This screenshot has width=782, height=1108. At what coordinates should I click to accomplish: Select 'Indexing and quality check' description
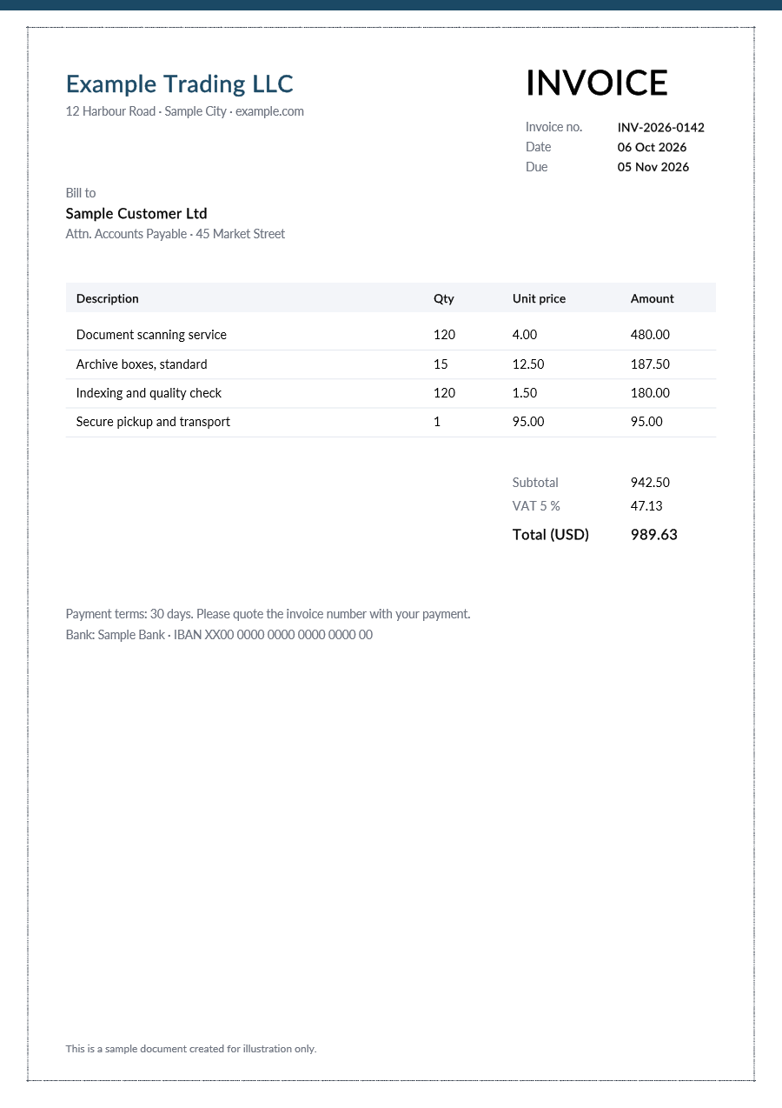point(149,393)
